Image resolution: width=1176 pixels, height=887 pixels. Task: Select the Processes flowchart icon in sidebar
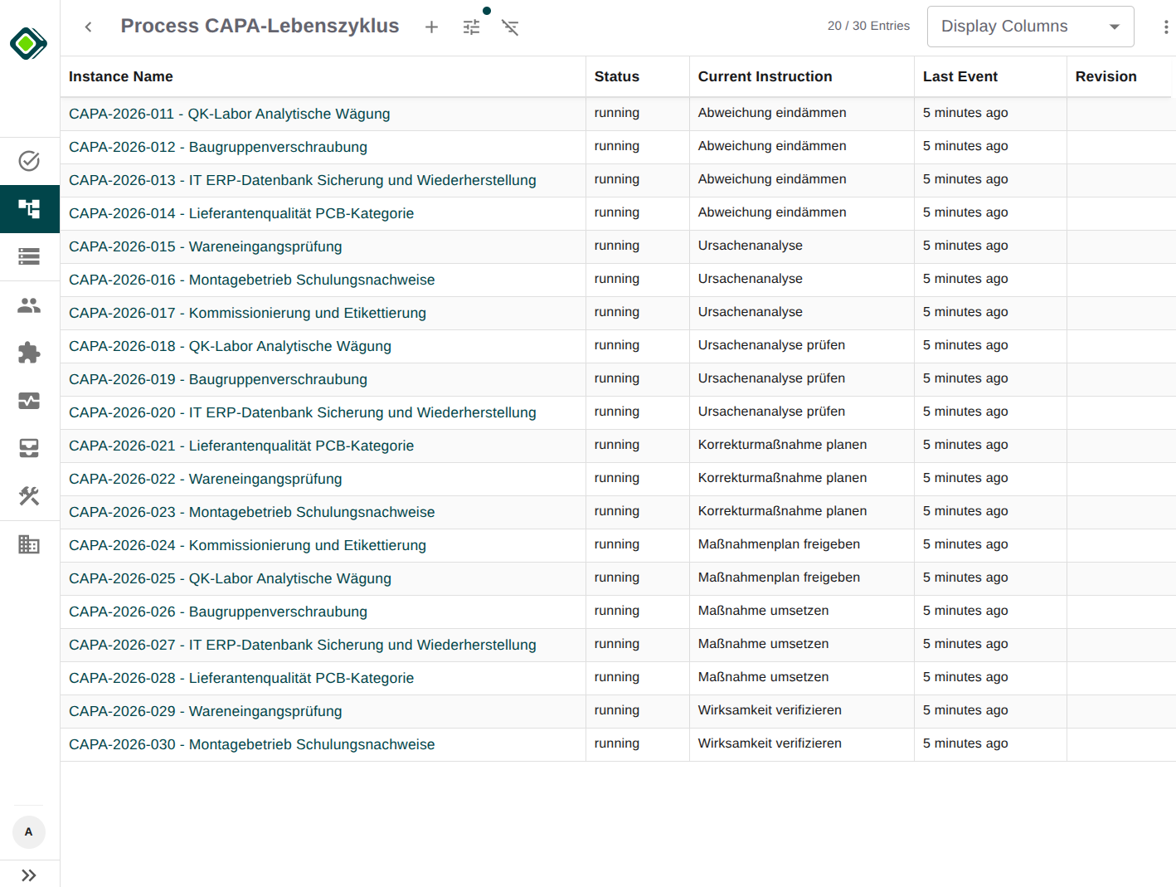coord(29,209)
